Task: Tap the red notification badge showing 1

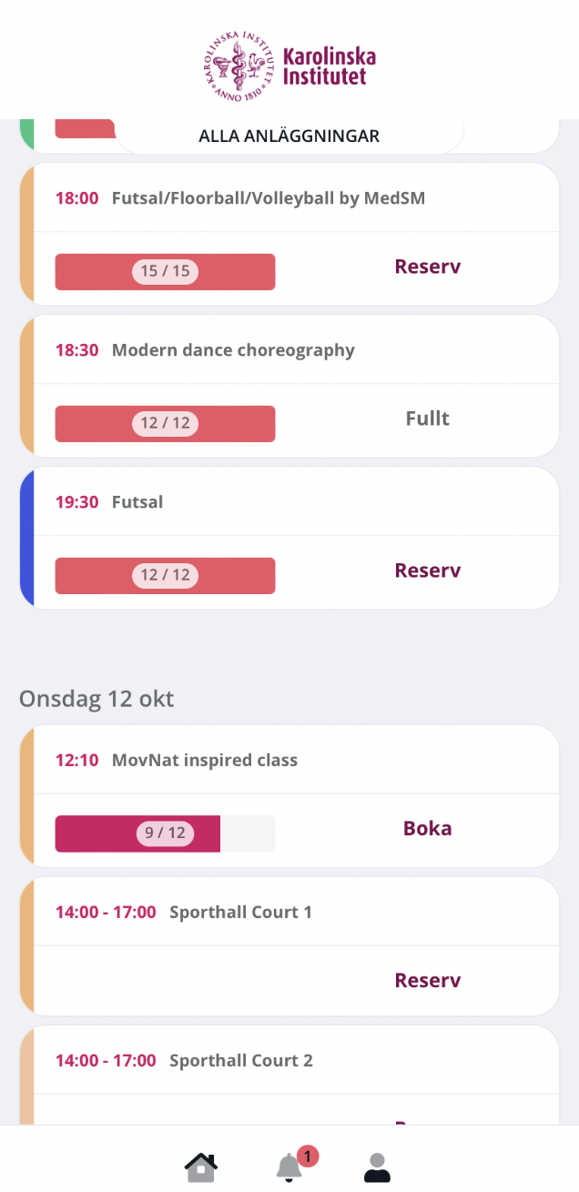Action: click(308, 1157)
